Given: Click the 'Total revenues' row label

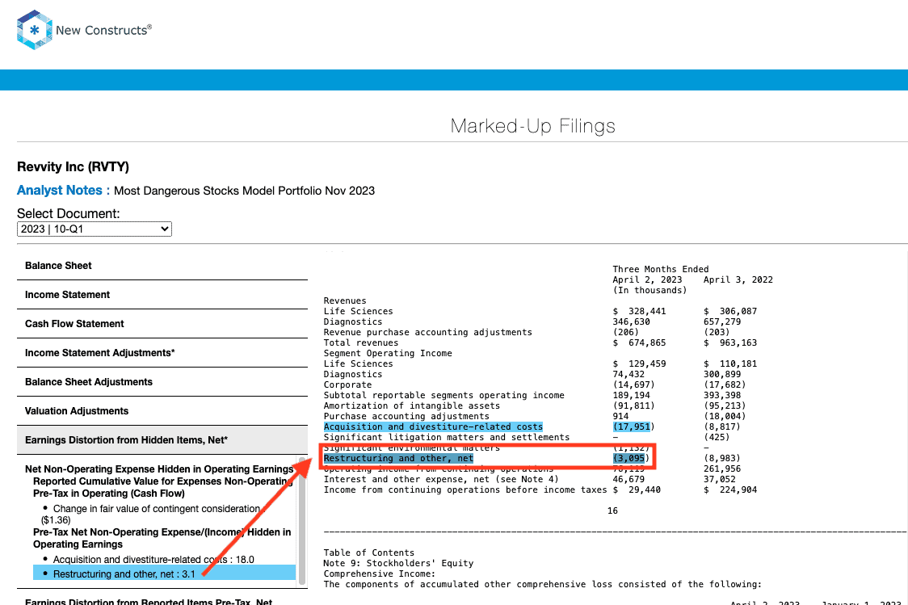Looking at the screenshot, I should [361, 342].
